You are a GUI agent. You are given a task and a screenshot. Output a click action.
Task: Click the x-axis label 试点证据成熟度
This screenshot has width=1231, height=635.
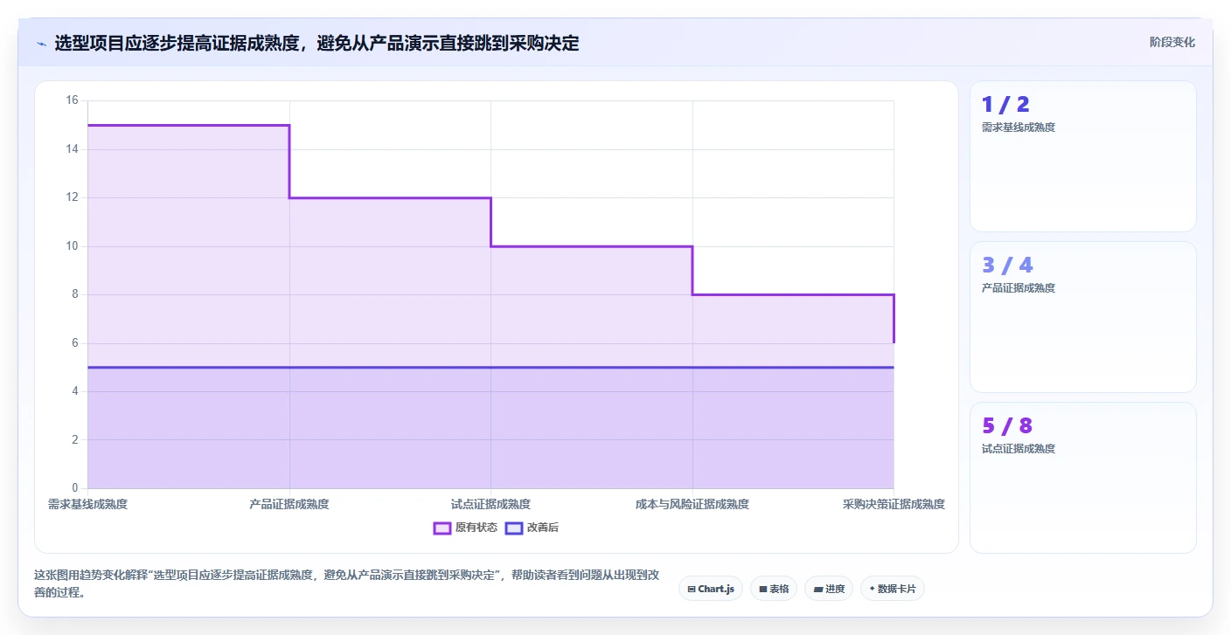click(x=490, y=504)
